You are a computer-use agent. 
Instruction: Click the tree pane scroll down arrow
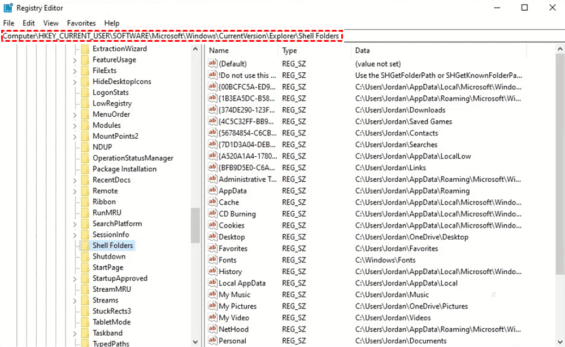tap(195, 341)
